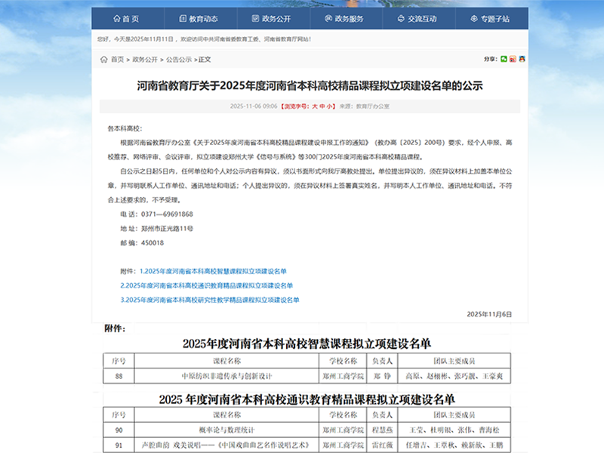The image size is (604, 453).
Task: Click the 智慧课程 list table image
Action: click(x=307, y=361)
